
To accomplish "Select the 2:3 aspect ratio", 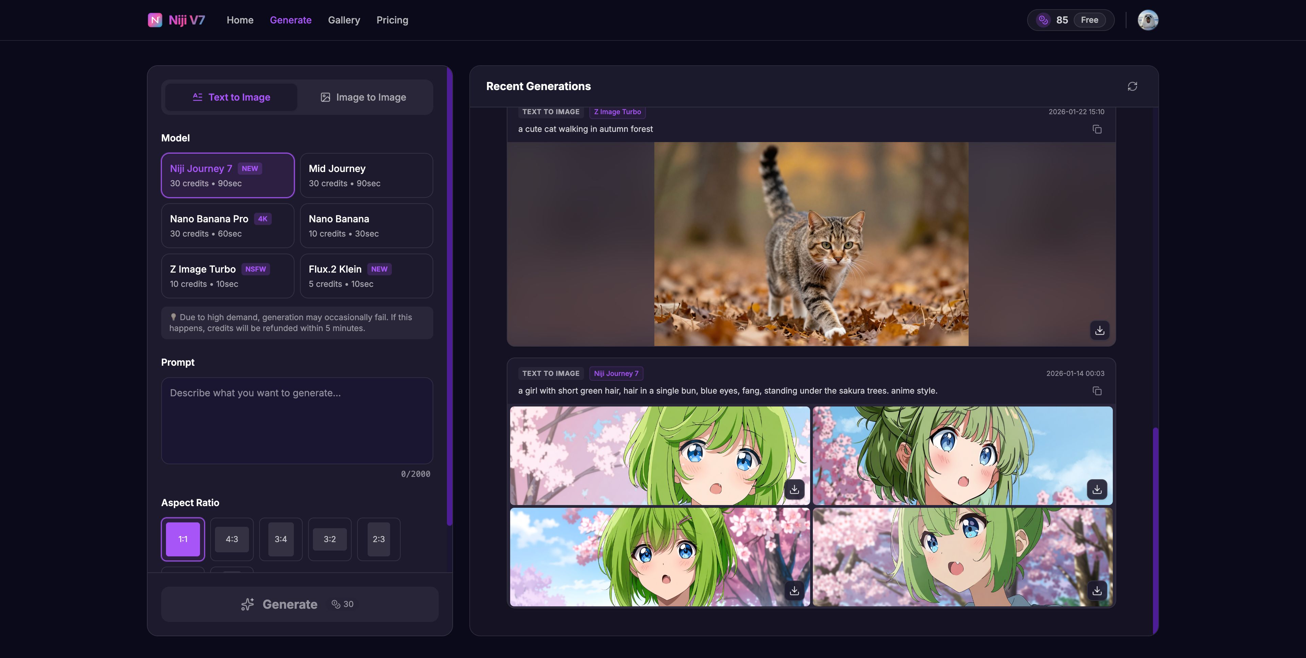I will coord(379,539).
